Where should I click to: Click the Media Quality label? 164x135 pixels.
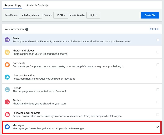[77, 15]
